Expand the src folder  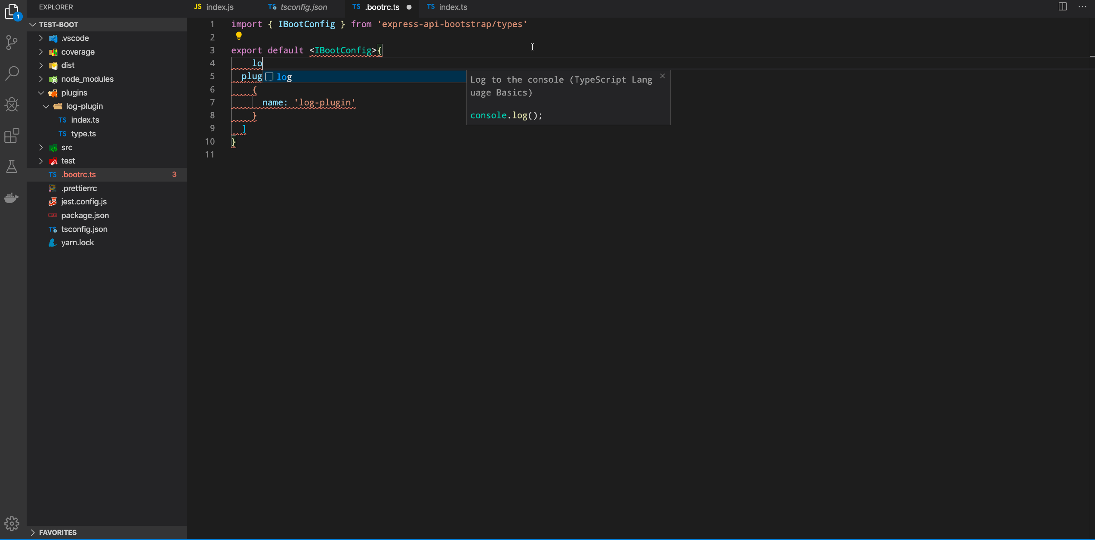pos(41,148)
